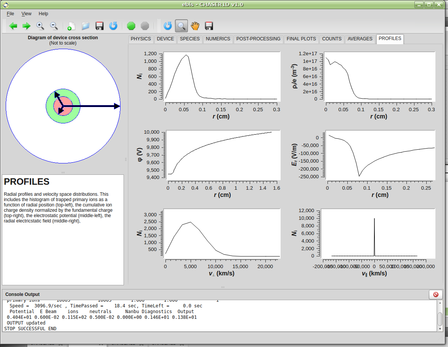Click the gray stop octagon icon
448x347 pixels.
[x=145, y=26]
